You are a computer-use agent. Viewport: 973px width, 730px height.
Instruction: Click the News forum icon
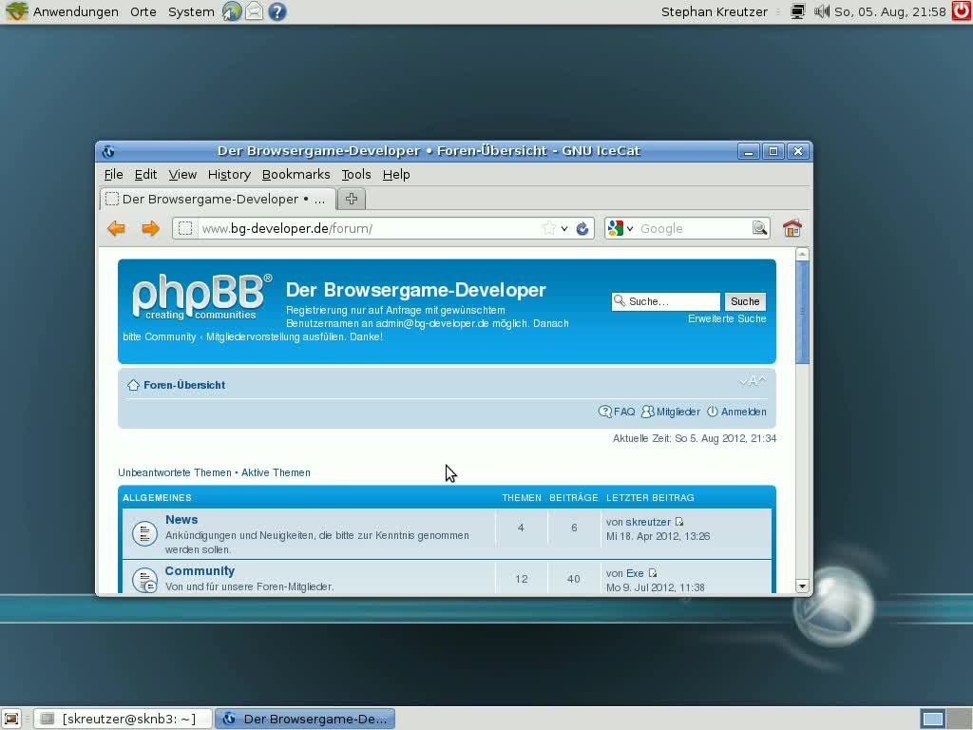144,533
